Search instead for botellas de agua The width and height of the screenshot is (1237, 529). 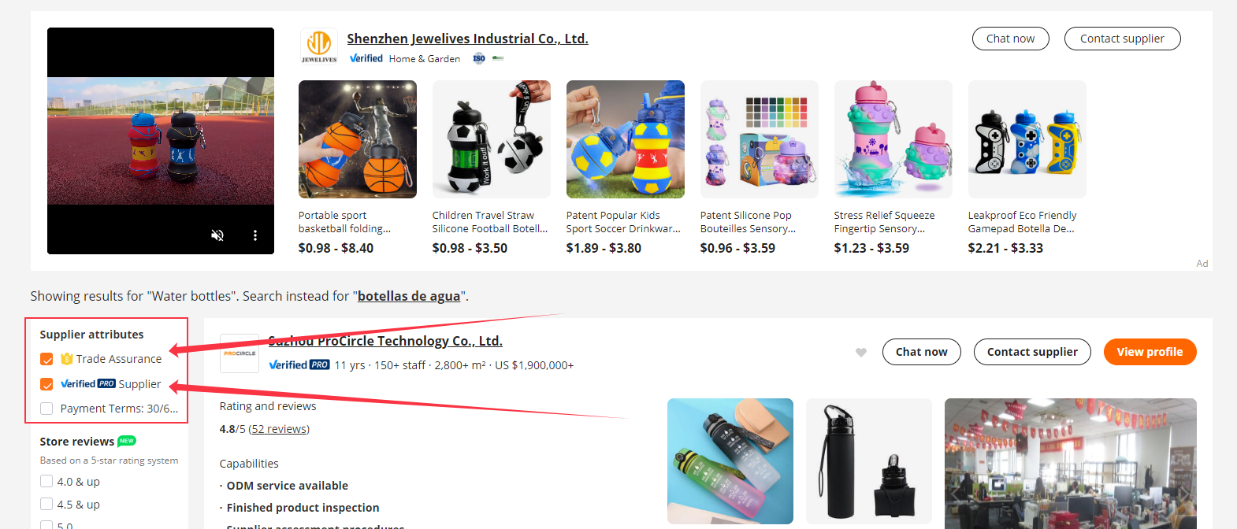pyautogui.click(x=409, y=296)
